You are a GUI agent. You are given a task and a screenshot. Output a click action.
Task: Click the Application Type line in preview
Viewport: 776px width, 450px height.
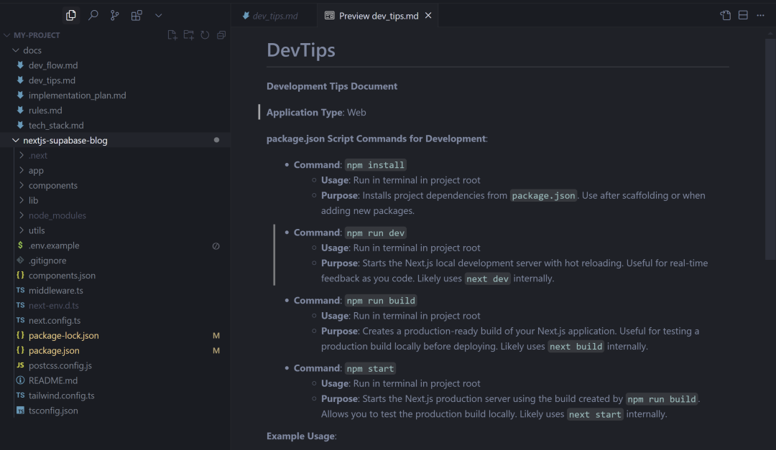[316, 112]
